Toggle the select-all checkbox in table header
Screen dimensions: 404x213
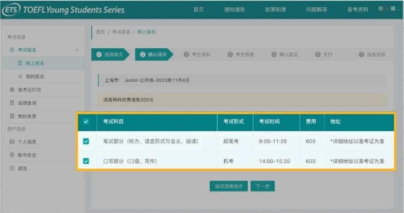[86, 122]
